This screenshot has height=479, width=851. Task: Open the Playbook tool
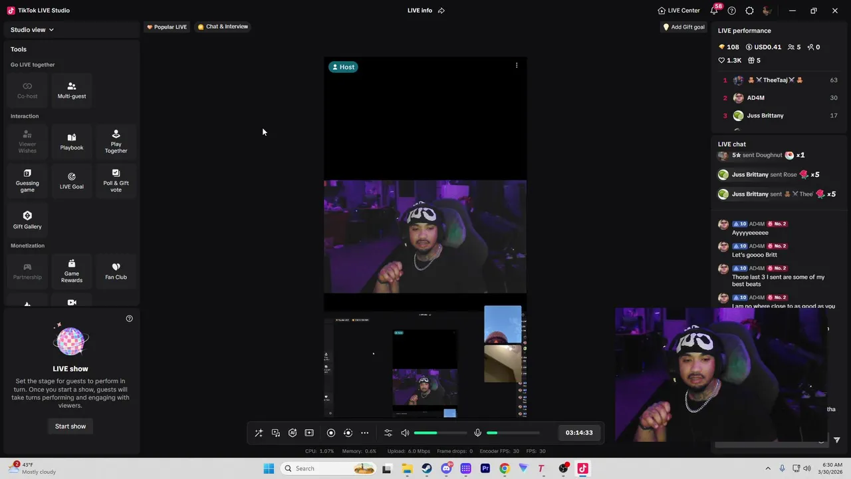pos(72,142)
